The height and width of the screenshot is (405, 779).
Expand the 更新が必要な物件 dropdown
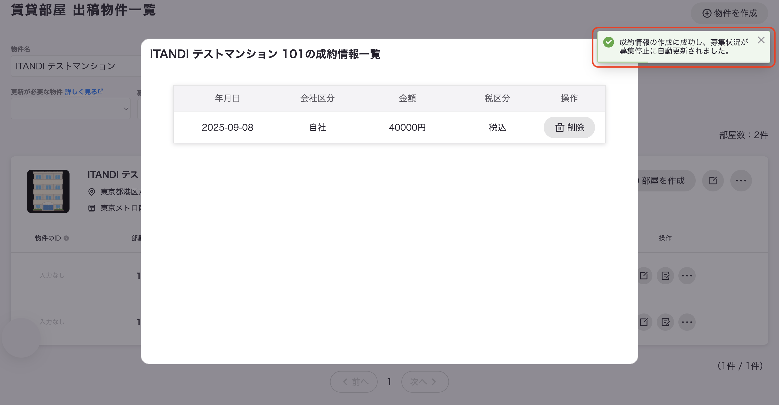click(x=70, y=108)
